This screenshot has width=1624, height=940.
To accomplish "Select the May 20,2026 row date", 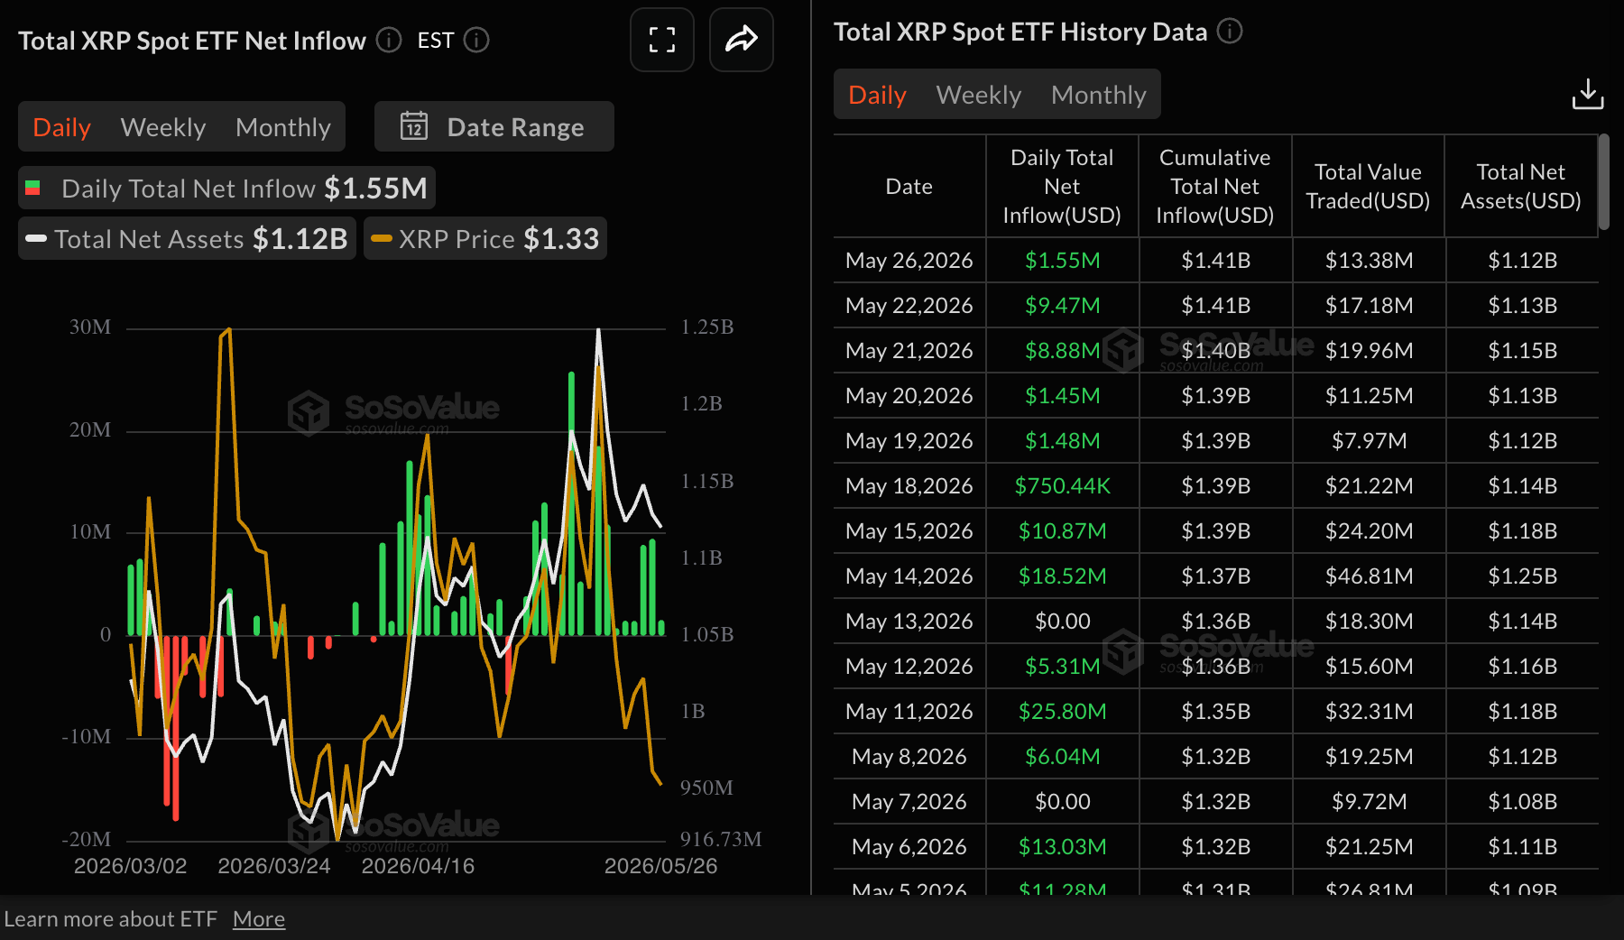I will point(909,395).
